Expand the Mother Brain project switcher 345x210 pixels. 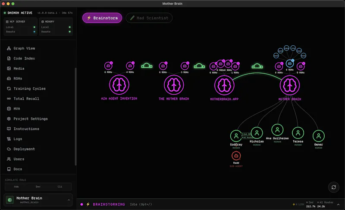point(38,200)
